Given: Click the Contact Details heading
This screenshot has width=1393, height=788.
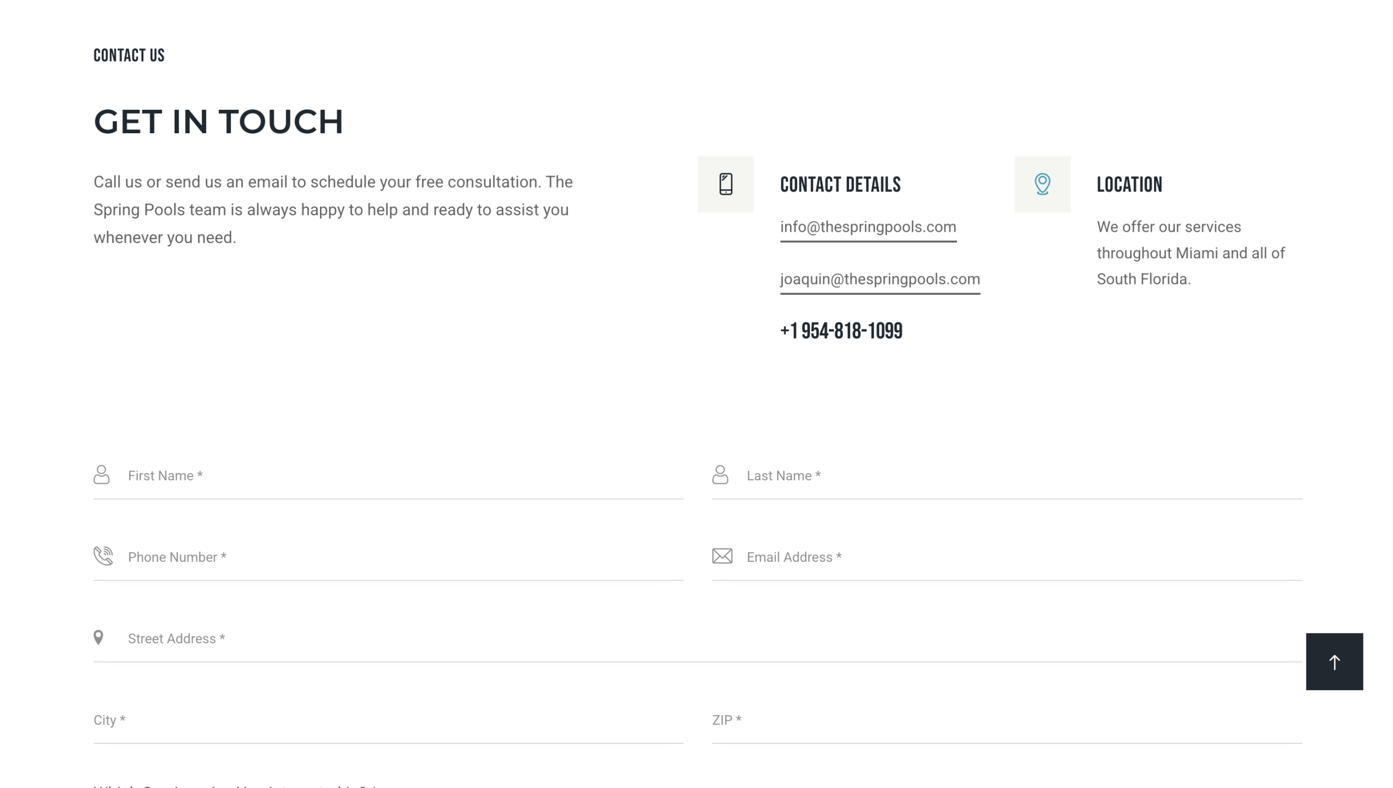Looking at the screenshot, I should click(x=840, y=185).
